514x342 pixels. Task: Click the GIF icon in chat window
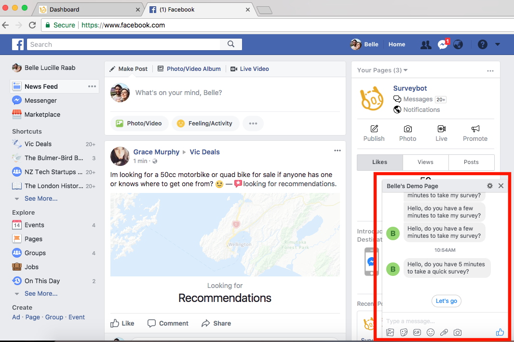(417, 332)
